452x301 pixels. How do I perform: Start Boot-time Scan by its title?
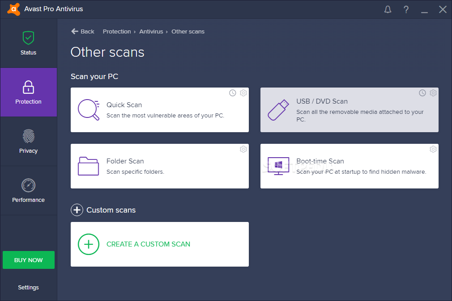(320, 161)
